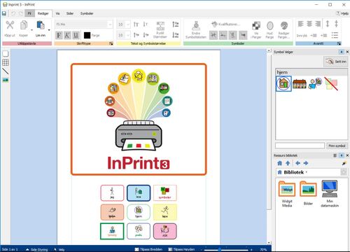
Task: Select the line drawing tool
Action: (x=6, y=71)
